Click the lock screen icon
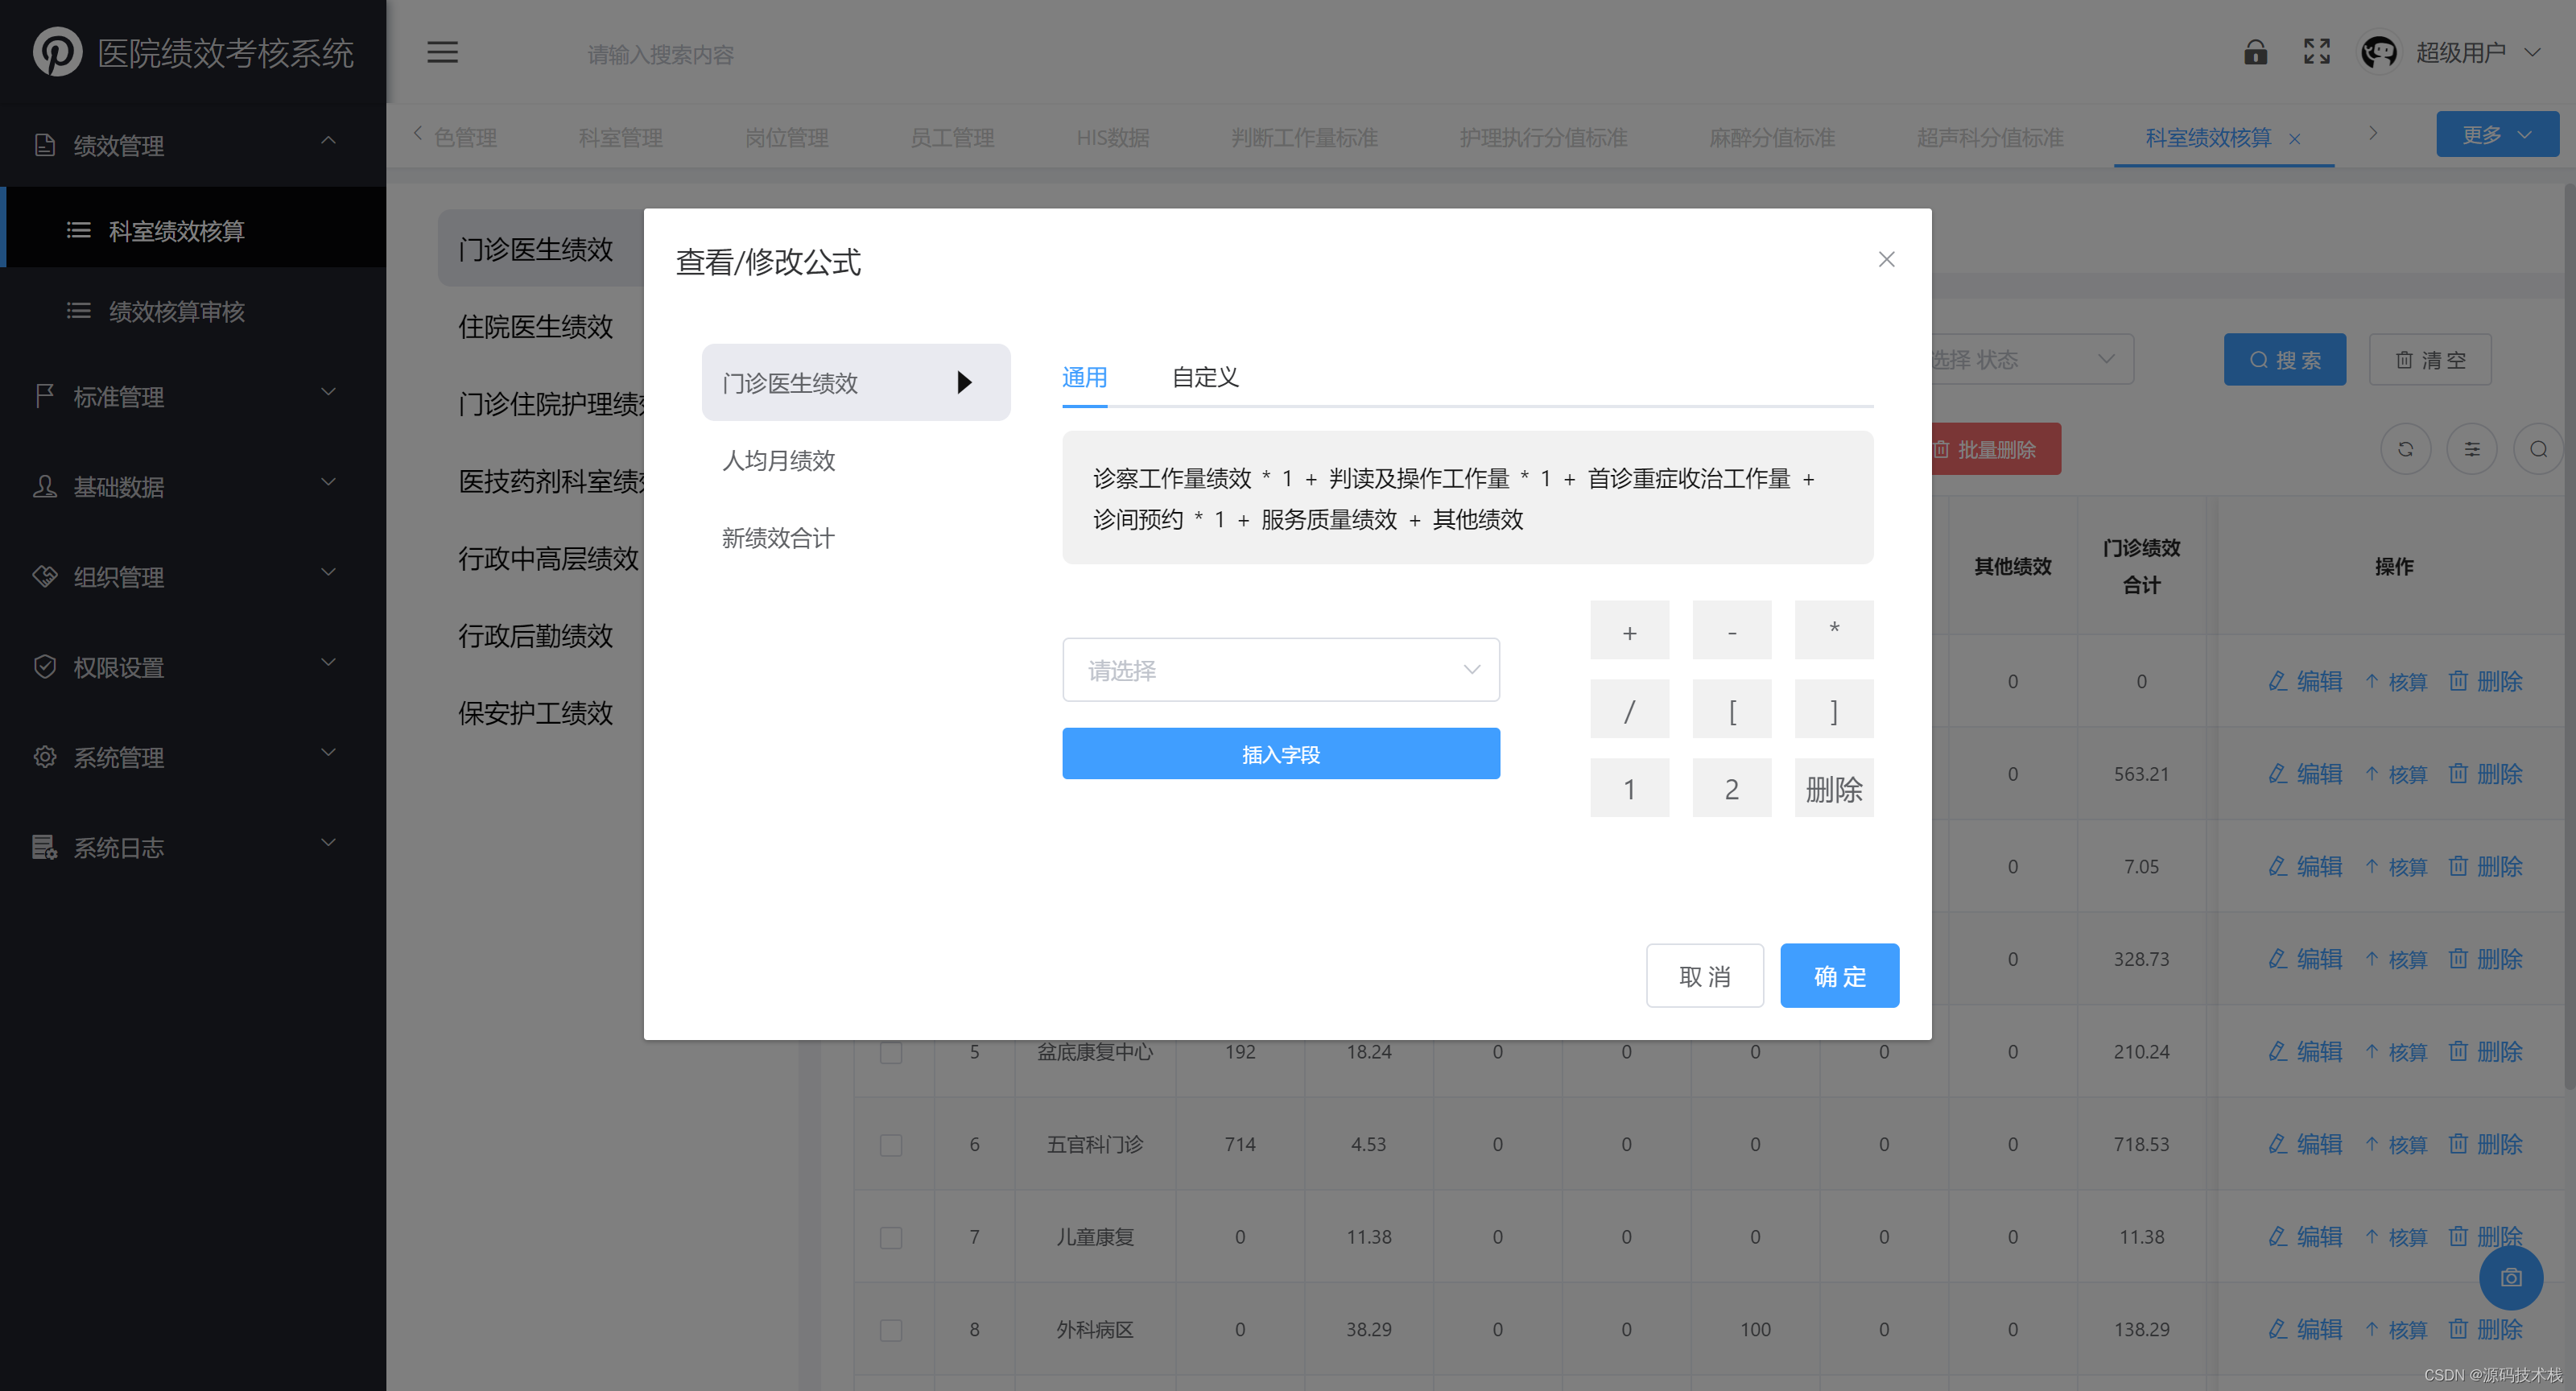2576x1391 pixels. click(x=2255, y=52)
